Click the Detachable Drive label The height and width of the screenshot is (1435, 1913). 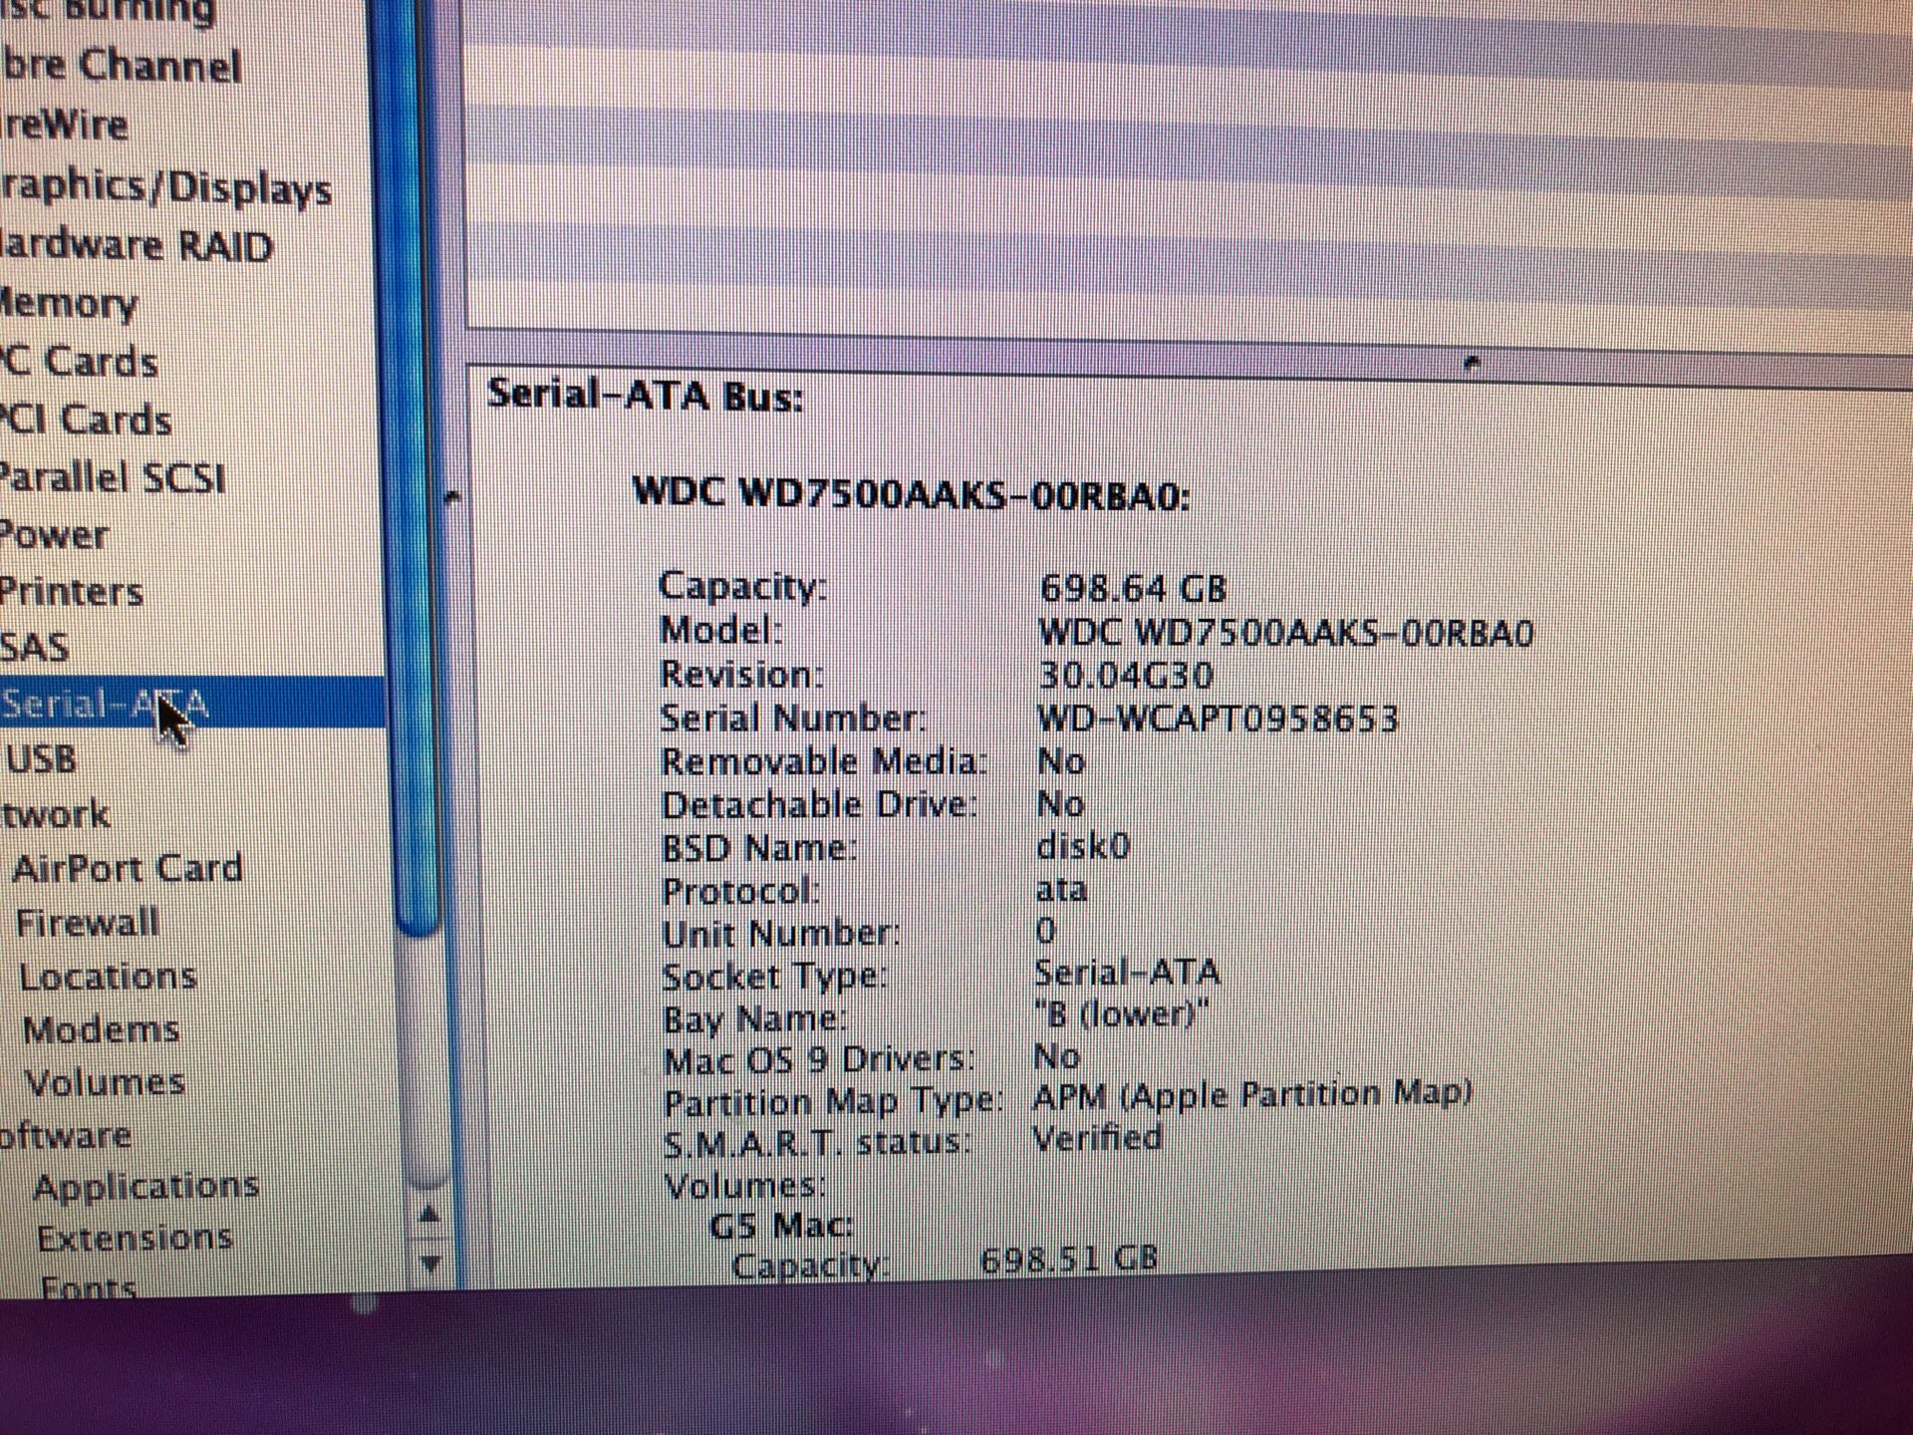820,805
